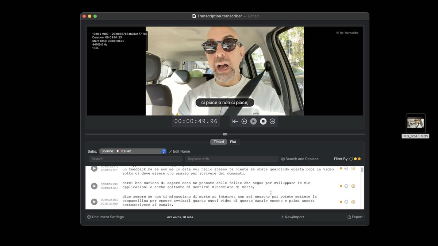Viewport: 438px width, 246px height.
Task: Click timestamp 00:01:24.450
Action: click(x=109, y=188)
